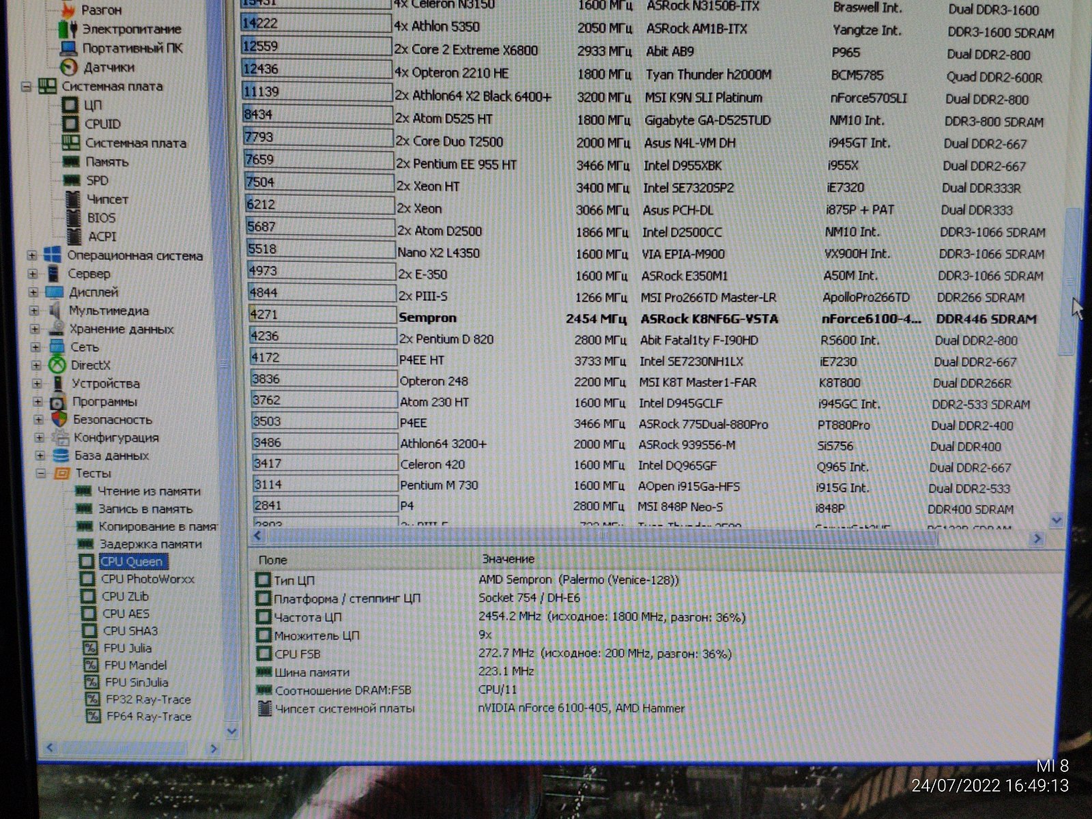This screenshot has width=1092, height=819.
Task: Collapse the top-level Системная плата branch
Action: click(x=26, y=87)
